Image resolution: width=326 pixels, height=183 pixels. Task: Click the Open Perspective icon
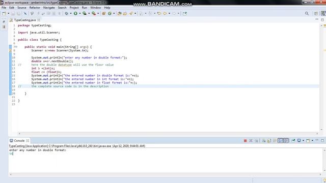(x=316, y=14)
